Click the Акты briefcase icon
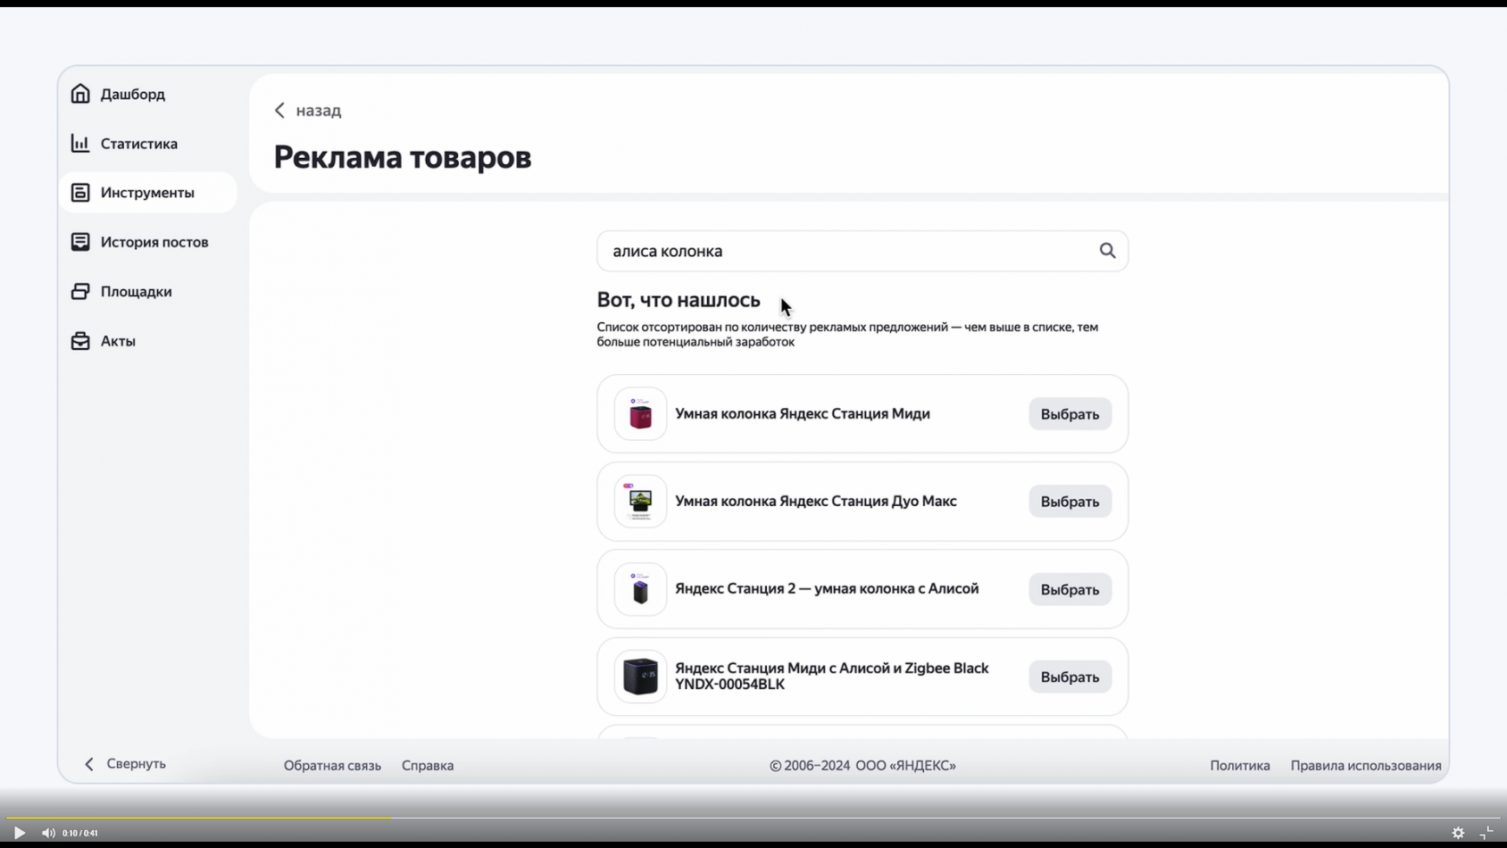Image resolution: width=1507 pixels, height=848 pixels. [80, 341]
